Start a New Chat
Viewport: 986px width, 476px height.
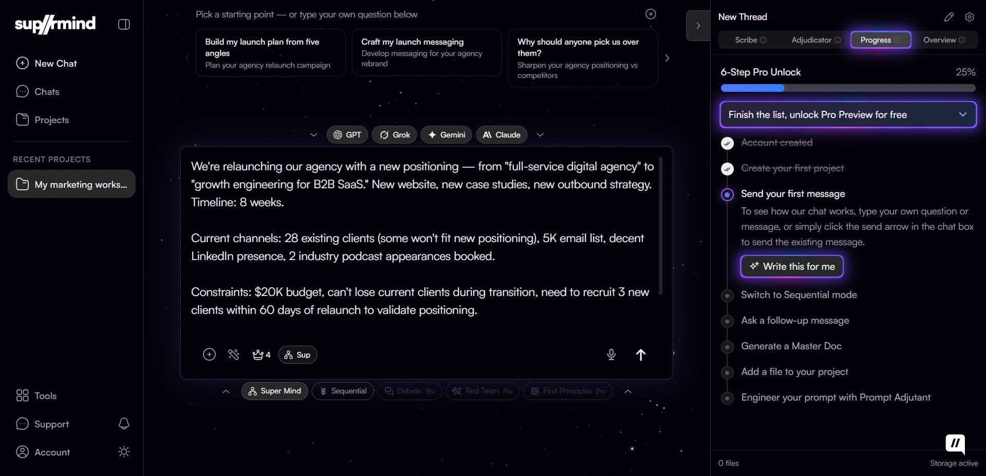(x=46, y=63)
